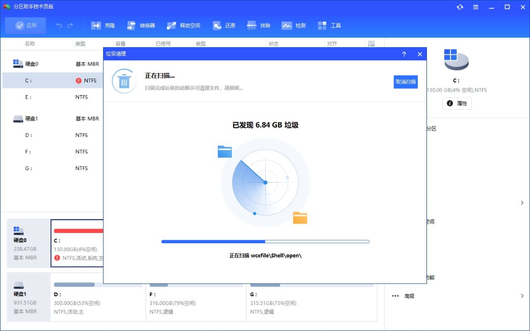The image size is (530, 331).
Task: Click the help question mark in dialog
Action: pyautogui.click(x=404, y=54)
